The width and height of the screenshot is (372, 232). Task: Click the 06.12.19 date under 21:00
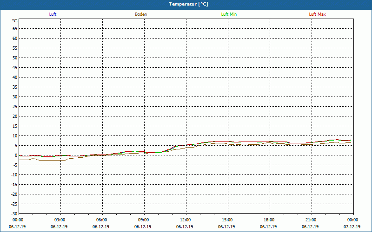click(x=310, y=227)
